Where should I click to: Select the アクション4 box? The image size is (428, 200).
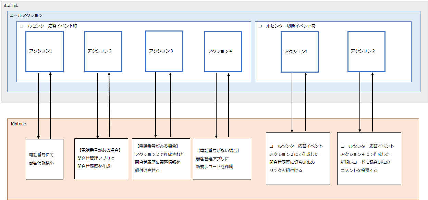click(x=223, y=51)
